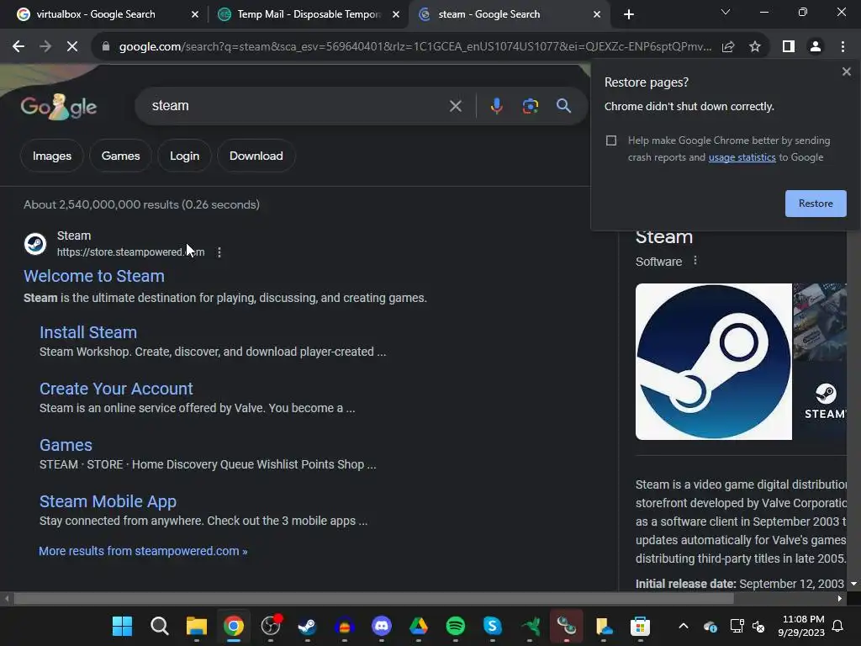Open the Create Your Account link
Screen dimensions: 861x646
click(x=116, y=389)
